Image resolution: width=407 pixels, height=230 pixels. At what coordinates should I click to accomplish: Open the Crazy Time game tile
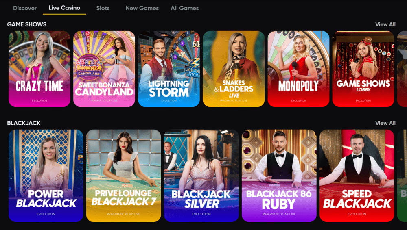39,69
